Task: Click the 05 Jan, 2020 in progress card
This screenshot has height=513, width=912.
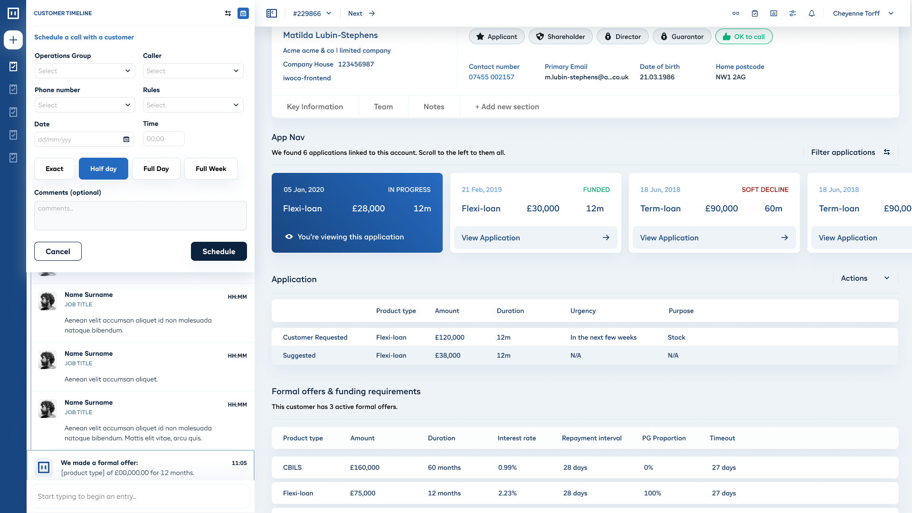Action: (357, 213)
